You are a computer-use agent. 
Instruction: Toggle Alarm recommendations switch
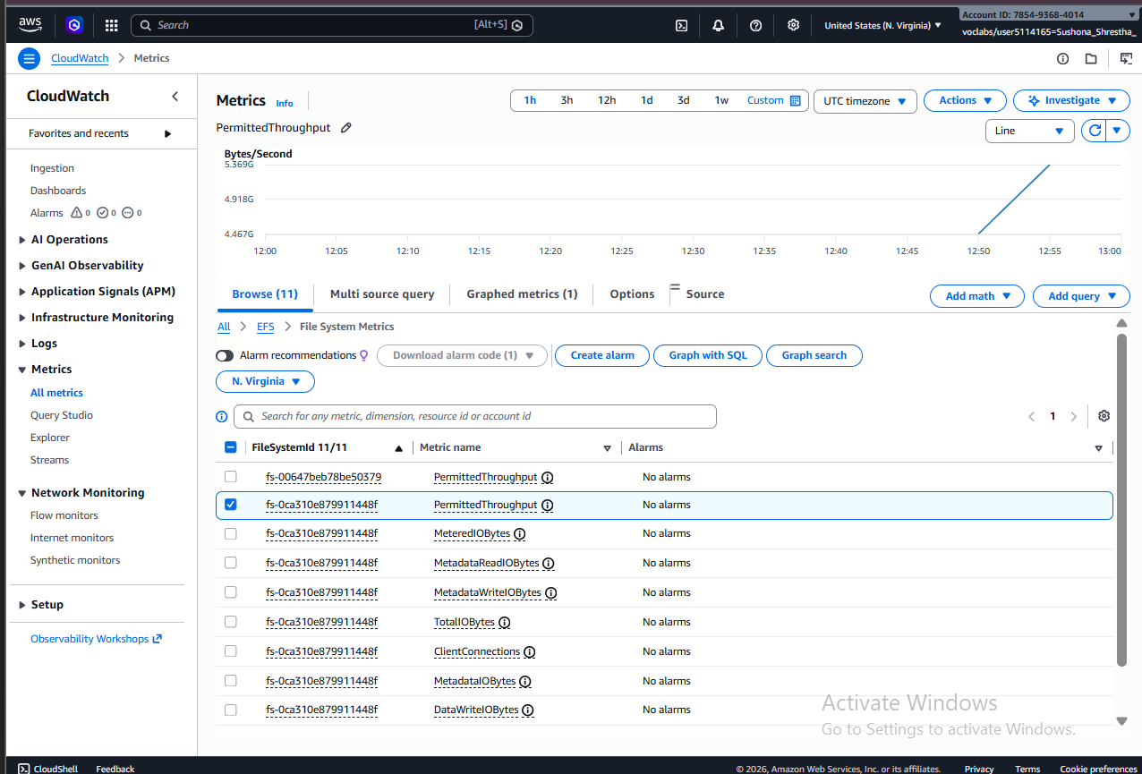click(x=225, y=355)
